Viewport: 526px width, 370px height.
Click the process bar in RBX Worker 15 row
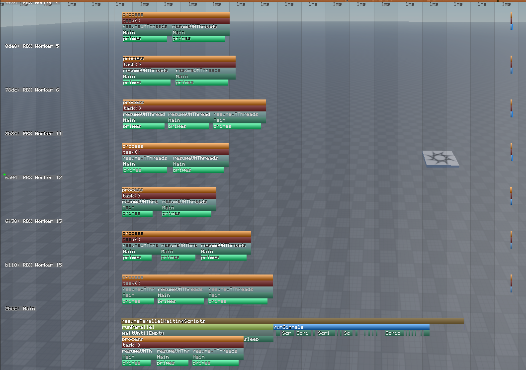pyautogui.click(x=197, y=277)
